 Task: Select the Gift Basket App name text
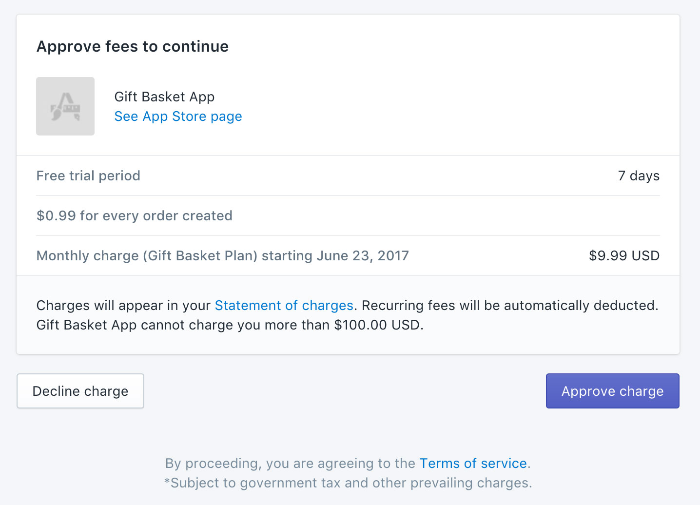(x=164, y=97)
